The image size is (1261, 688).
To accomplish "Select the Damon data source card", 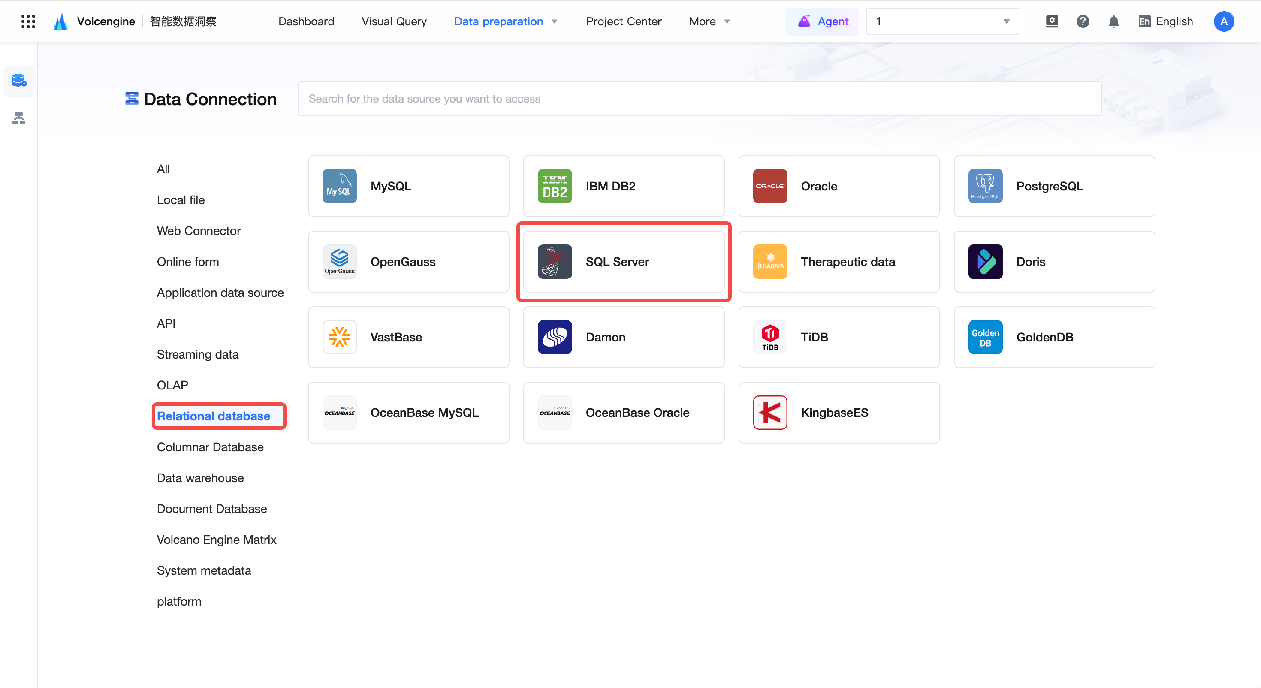I will 624,337.
